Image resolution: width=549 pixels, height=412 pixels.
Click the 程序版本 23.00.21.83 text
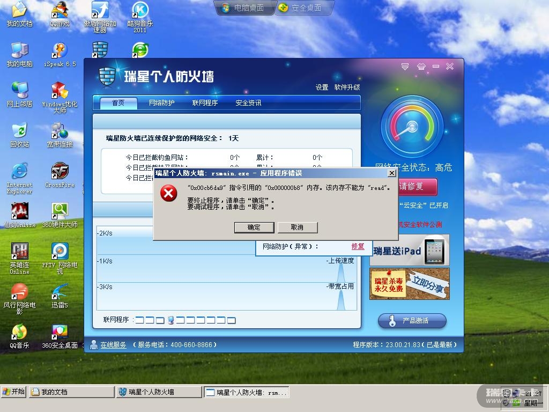(x=405, y=345)
